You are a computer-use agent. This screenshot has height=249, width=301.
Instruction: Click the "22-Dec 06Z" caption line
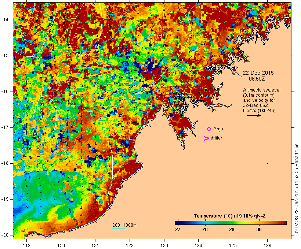click(x=255, y=105)
